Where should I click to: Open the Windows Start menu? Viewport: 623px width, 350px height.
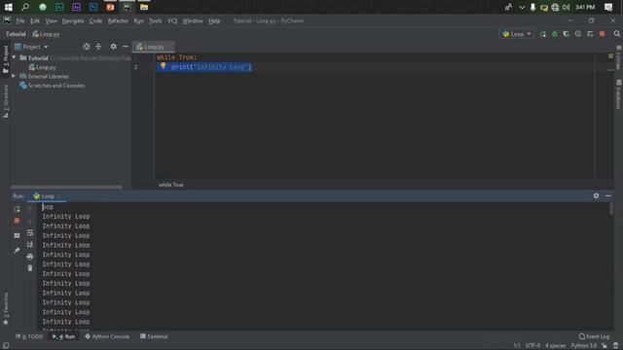[x=9, y=7]
